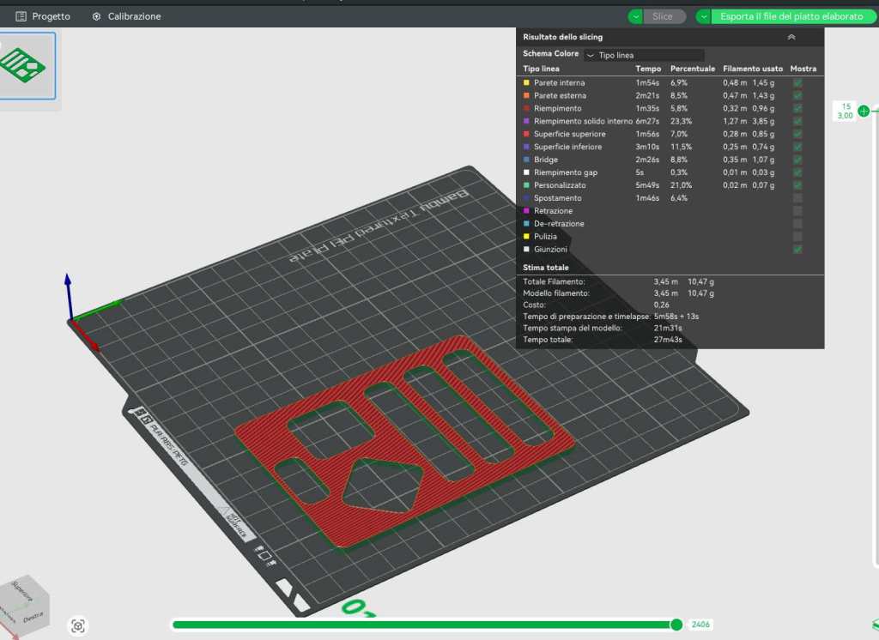Enable the Spostamento show checkbox
Image resolution: width=879 pixels, height=640 pixels.
pos(797,198)
